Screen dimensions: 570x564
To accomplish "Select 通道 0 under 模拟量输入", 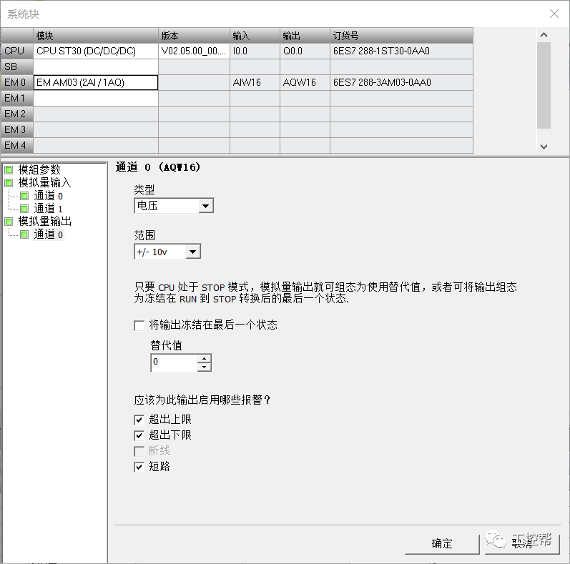I will coord(49,196).
